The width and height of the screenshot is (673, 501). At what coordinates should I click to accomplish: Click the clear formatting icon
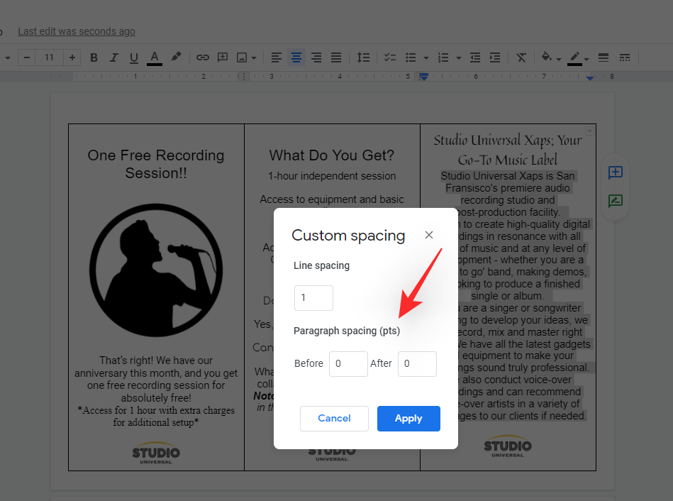tap(521, 57)
